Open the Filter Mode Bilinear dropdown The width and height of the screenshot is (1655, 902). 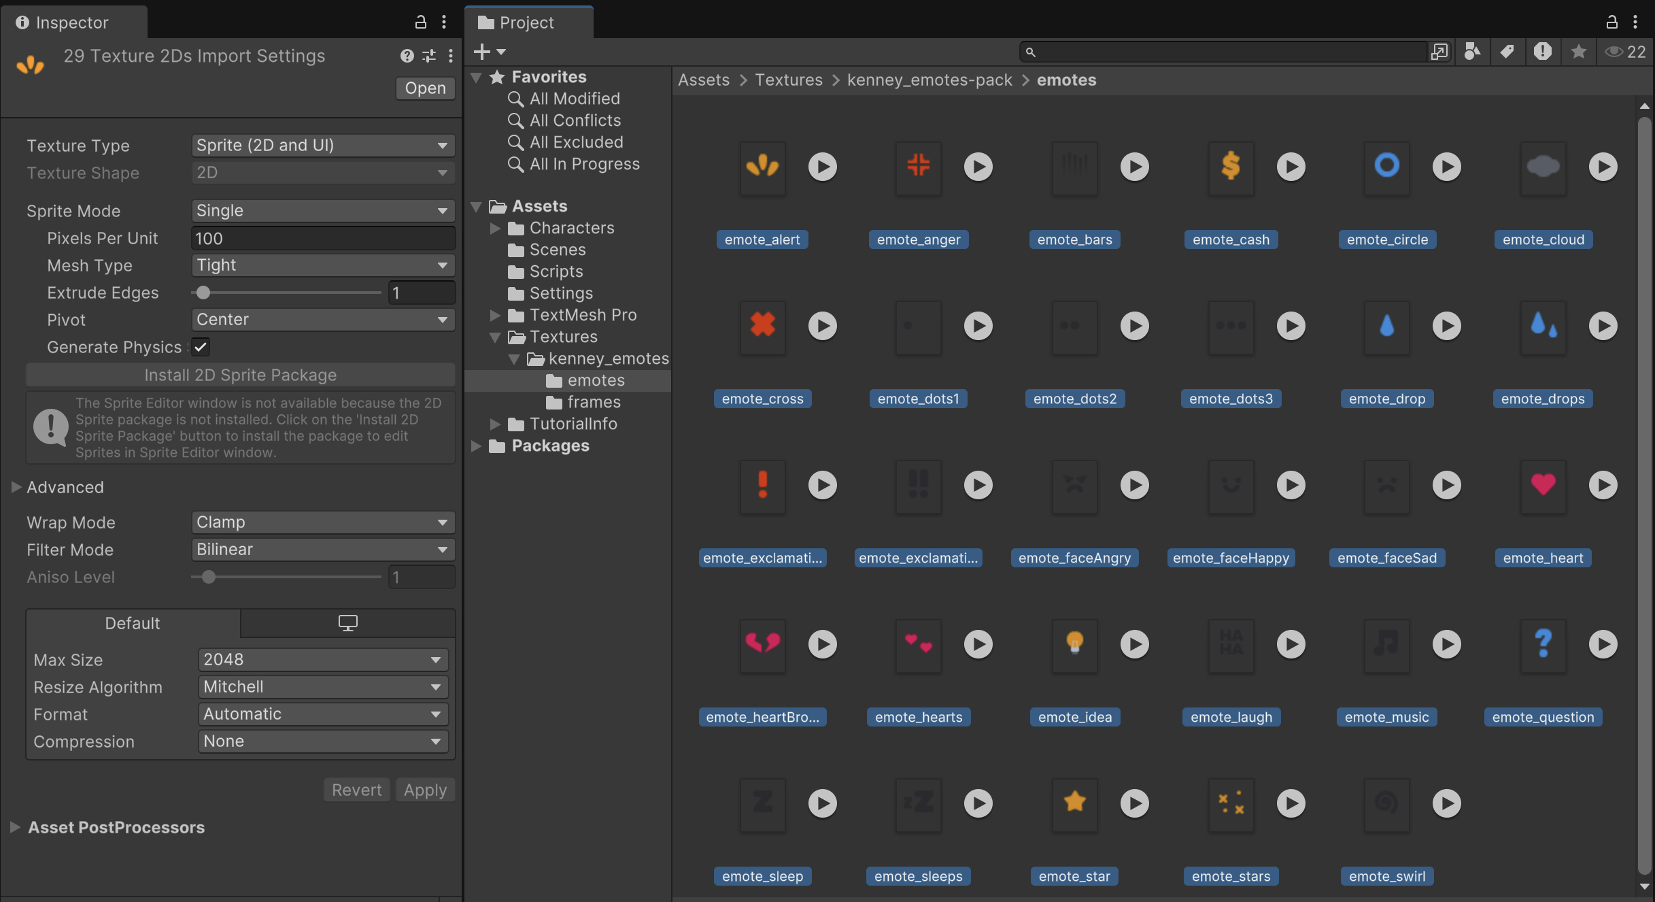(322, 550)
